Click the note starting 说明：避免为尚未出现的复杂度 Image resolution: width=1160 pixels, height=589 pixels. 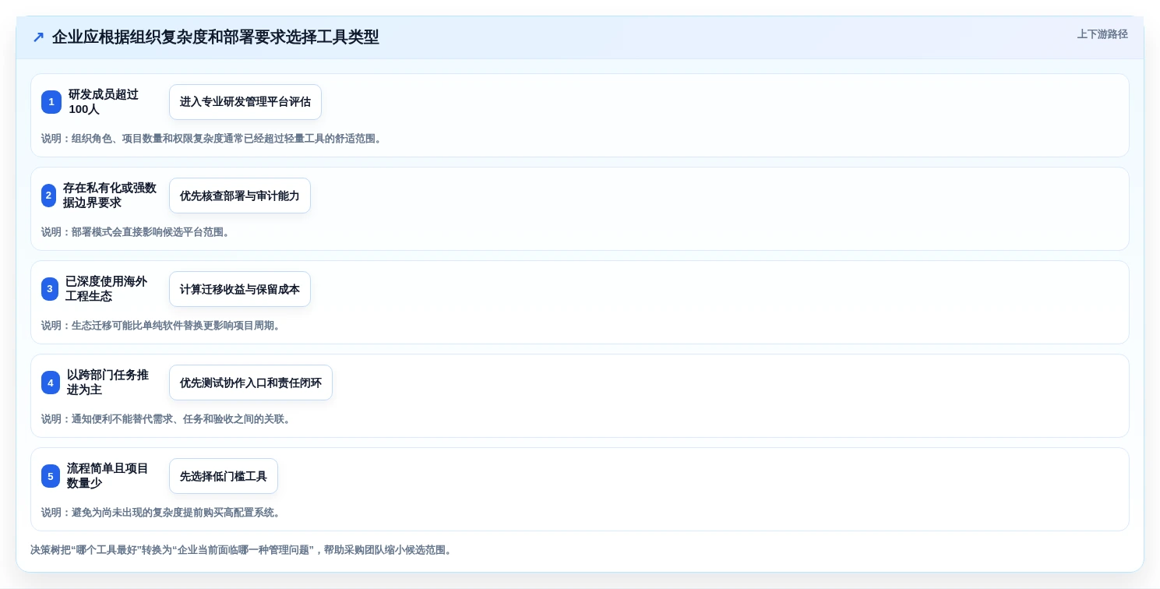pyautogui.click(x=162, y=513)
